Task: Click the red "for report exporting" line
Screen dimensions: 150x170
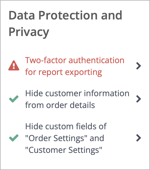Action: 63,72
